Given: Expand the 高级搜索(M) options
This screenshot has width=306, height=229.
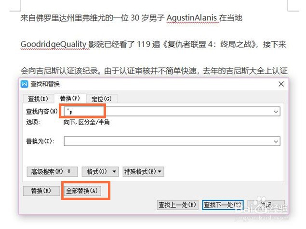Looking at the screenshot, I should point(52,172).
